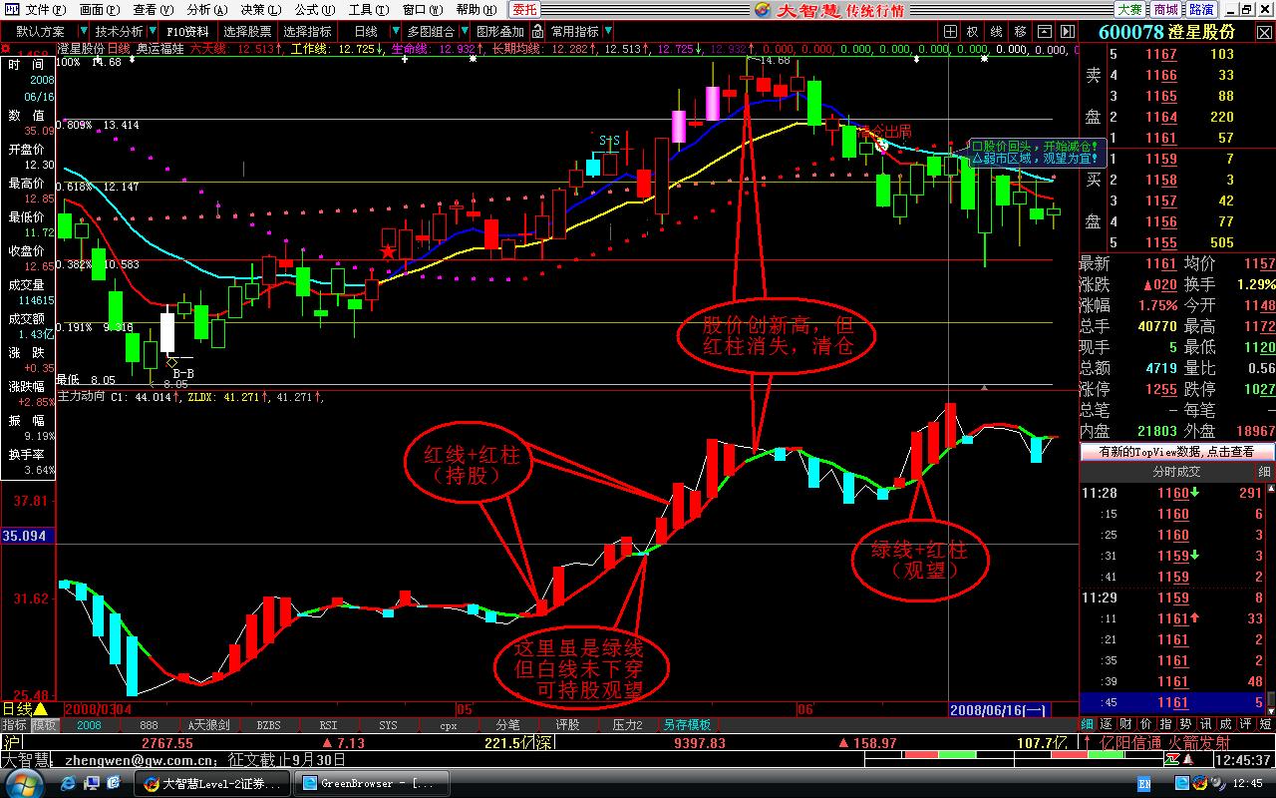Select the A天狼剑 indicator tab

coord(208,725)
